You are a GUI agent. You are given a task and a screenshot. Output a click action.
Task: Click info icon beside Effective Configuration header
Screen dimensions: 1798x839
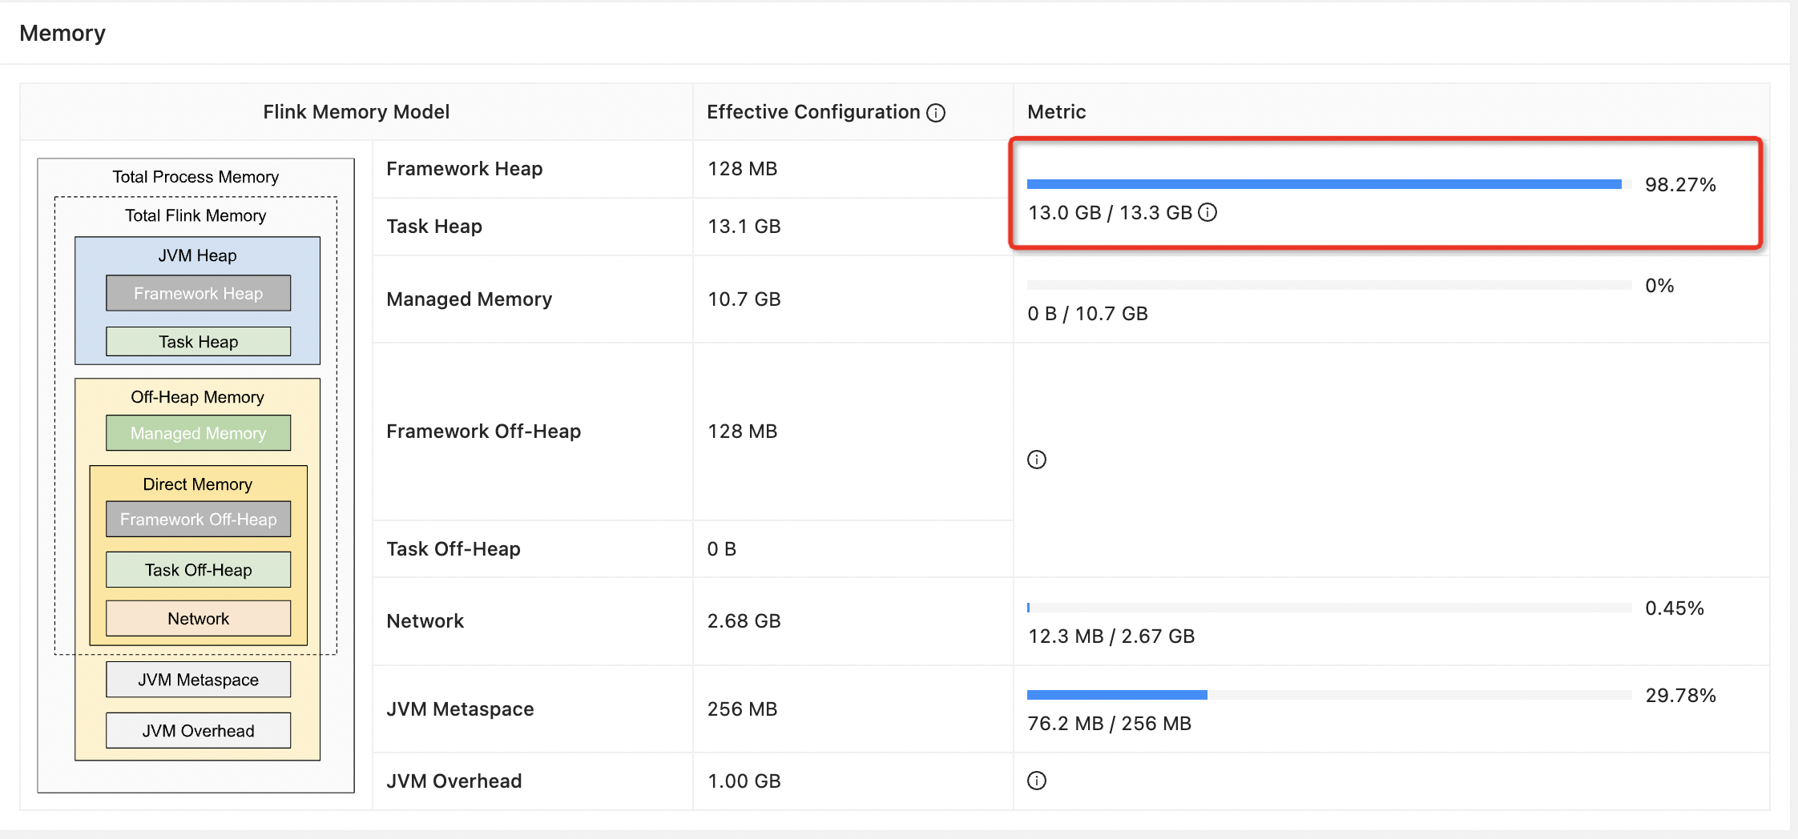pos(935,113)
